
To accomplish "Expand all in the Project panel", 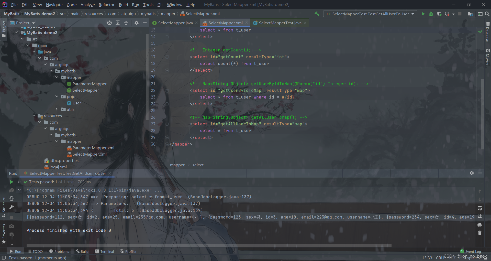I will tap(118, 23).
